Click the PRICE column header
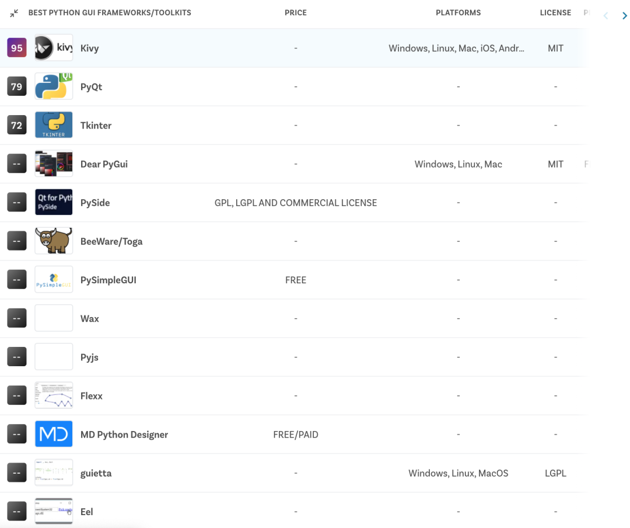The image size is (630, 528). [296, 13]
